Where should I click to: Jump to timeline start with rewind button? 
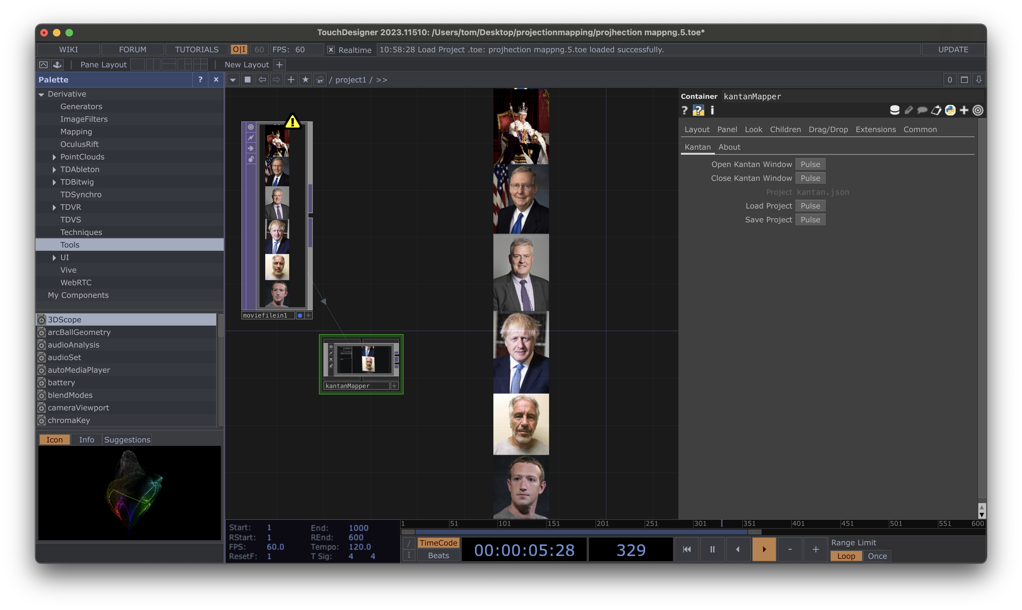coord(686,549)
